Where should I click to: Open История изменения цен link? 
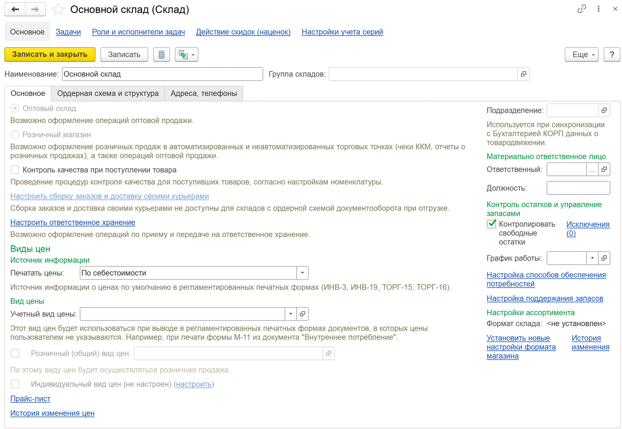tap(52, 413)
